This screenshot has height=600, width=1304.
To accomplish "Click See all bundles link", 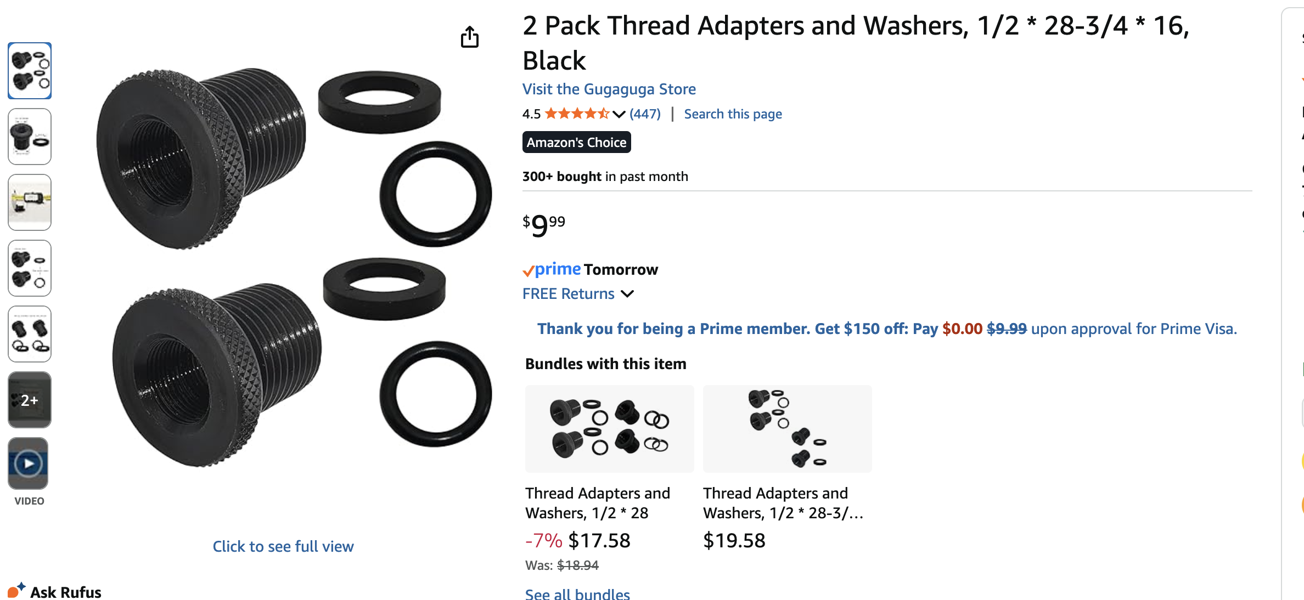I will tap(577, 594).
